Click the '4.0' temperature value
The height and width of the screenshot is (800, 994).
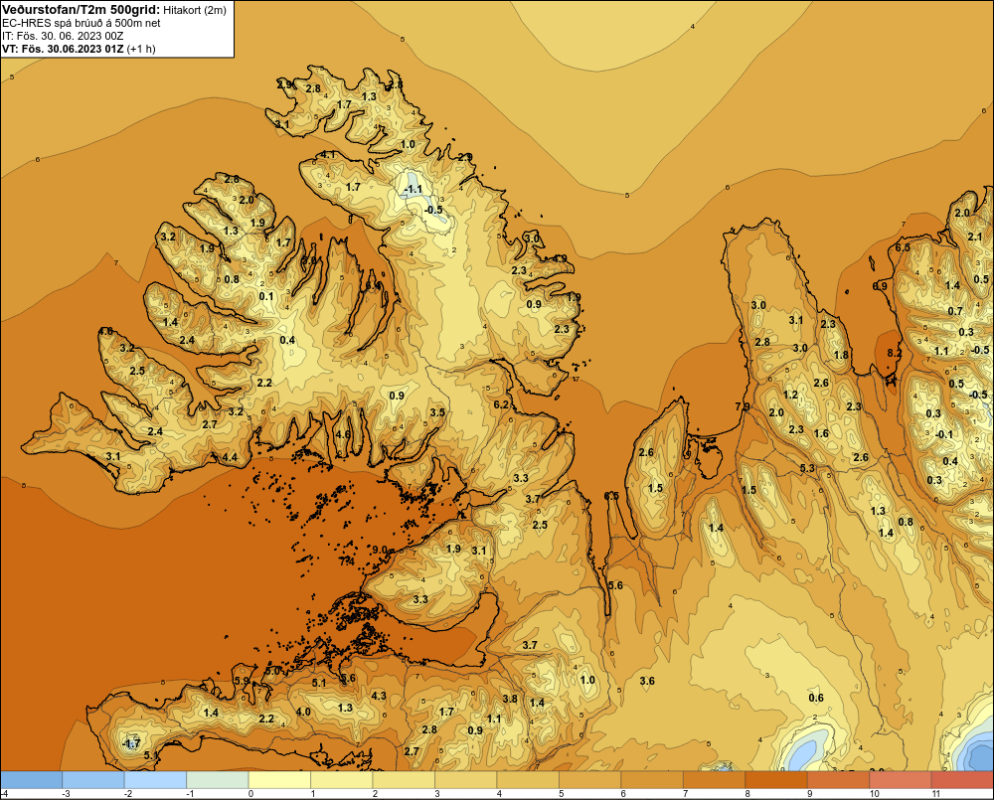click(x=303, y=712)
